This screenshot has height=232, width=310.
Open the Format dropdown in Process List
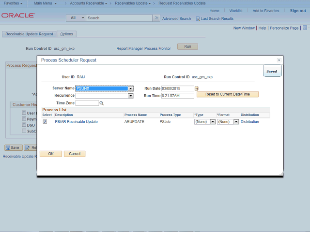236,122
